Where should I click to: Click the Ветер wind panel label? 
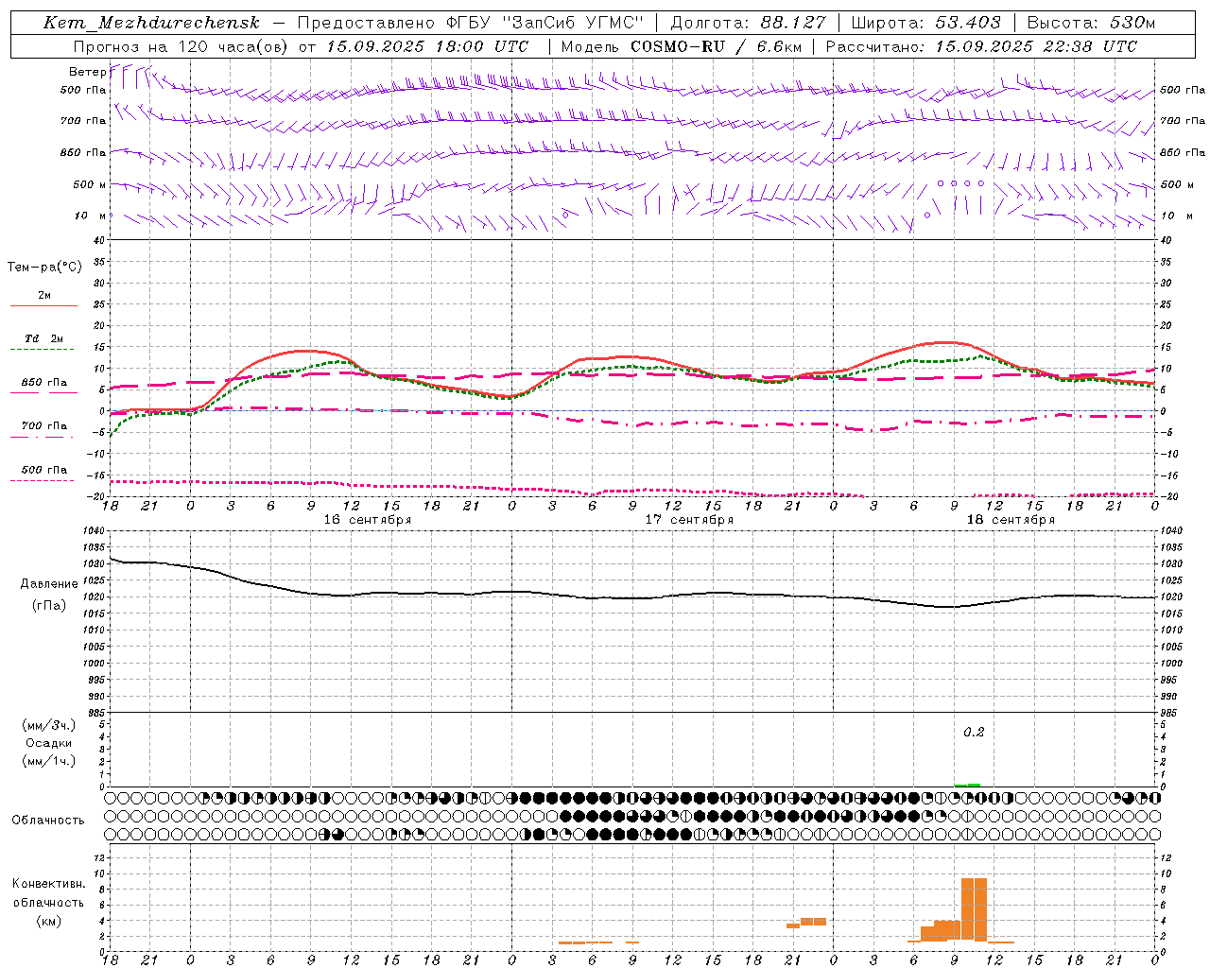tap(88, 72)
